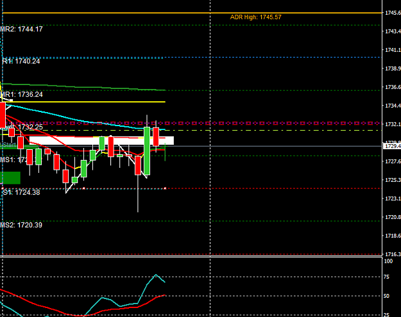
Task: Click the 1725.3 price axis value
Action: (393, 180)
